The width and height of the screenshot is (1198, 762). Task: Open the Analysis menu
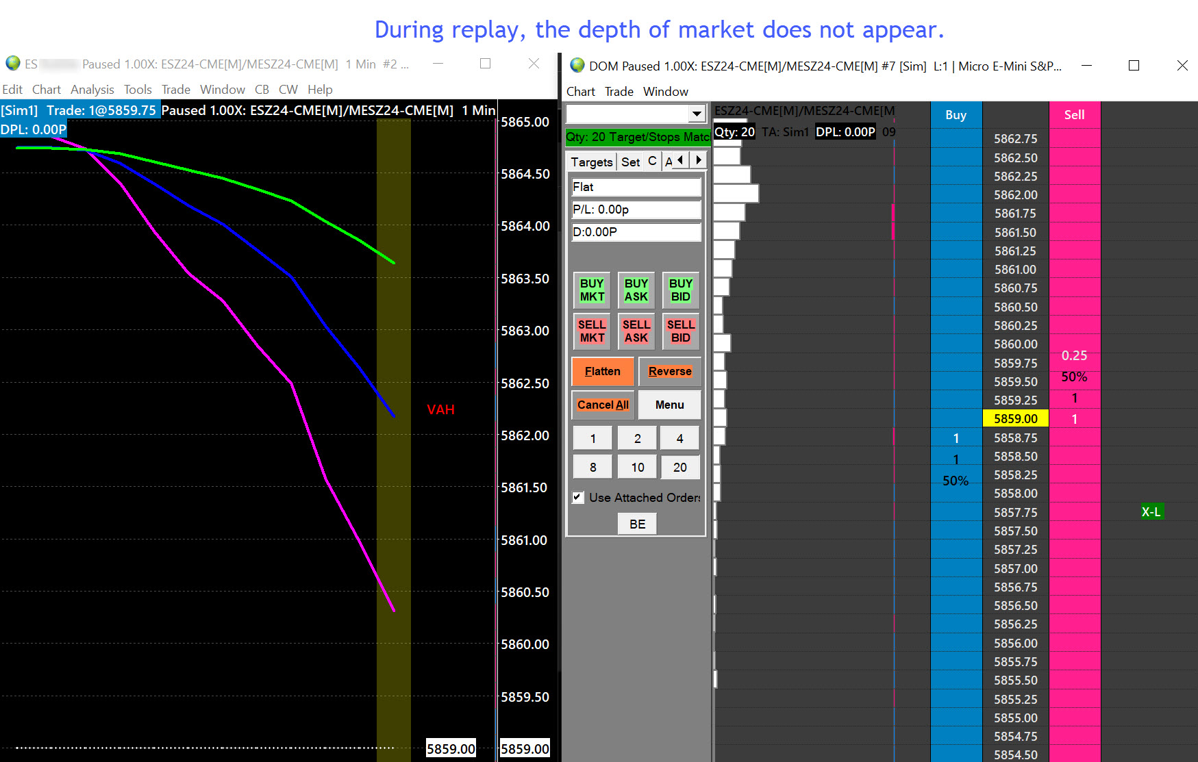tap(92, 90)
